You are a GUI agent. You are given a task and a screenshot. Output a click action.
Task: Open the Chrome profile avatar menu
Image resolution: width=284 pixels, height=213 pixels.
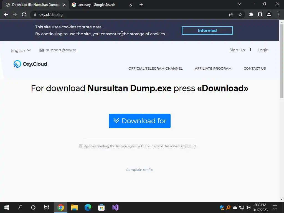(269, 14)
